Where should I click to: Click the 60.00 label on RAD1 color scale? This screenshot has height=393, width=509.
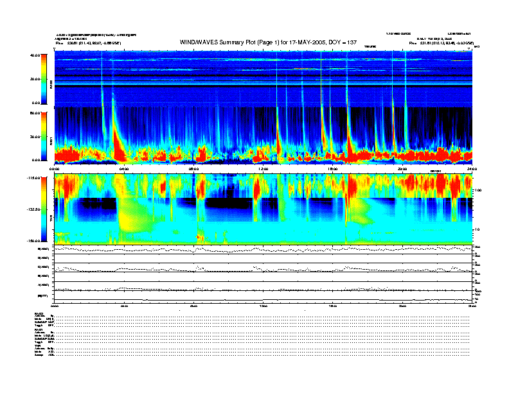tap(35, 113)
